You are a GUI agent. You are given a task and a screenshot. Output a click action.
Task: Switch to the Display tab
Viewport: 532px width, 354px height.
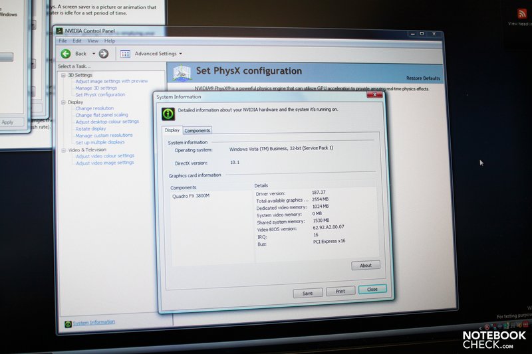pyautogui.click(x=172, y=130)
